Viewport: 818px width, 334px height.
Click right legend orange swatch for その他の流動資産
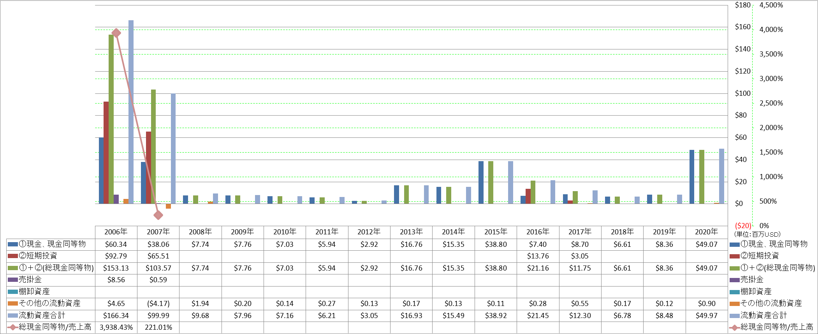[734, 304]
